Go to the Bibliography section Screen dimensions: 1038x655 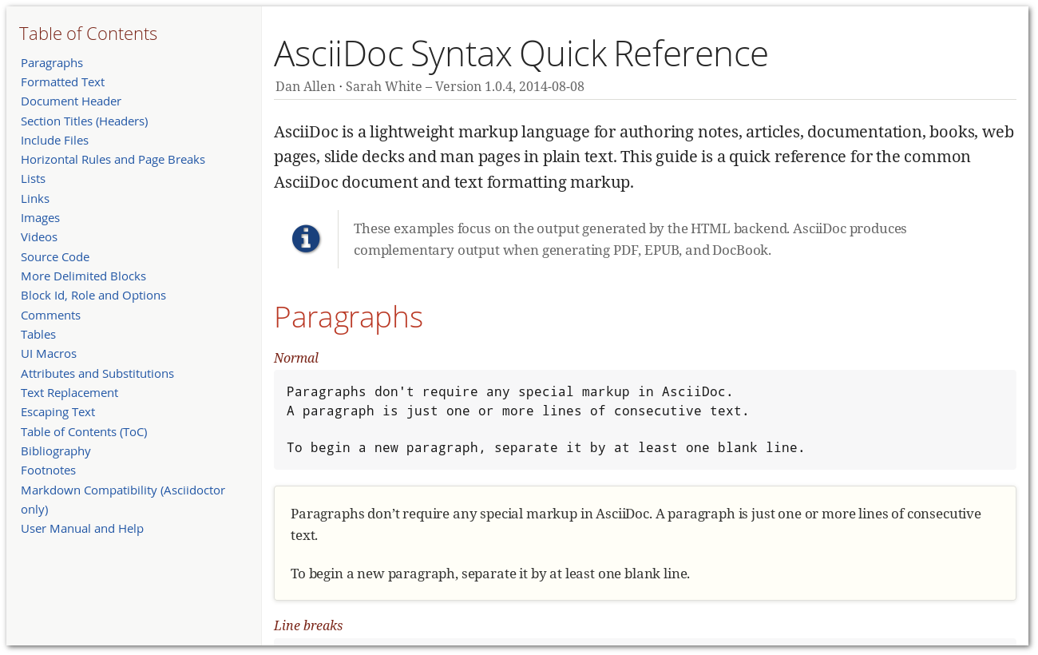[x=56, y=451]
